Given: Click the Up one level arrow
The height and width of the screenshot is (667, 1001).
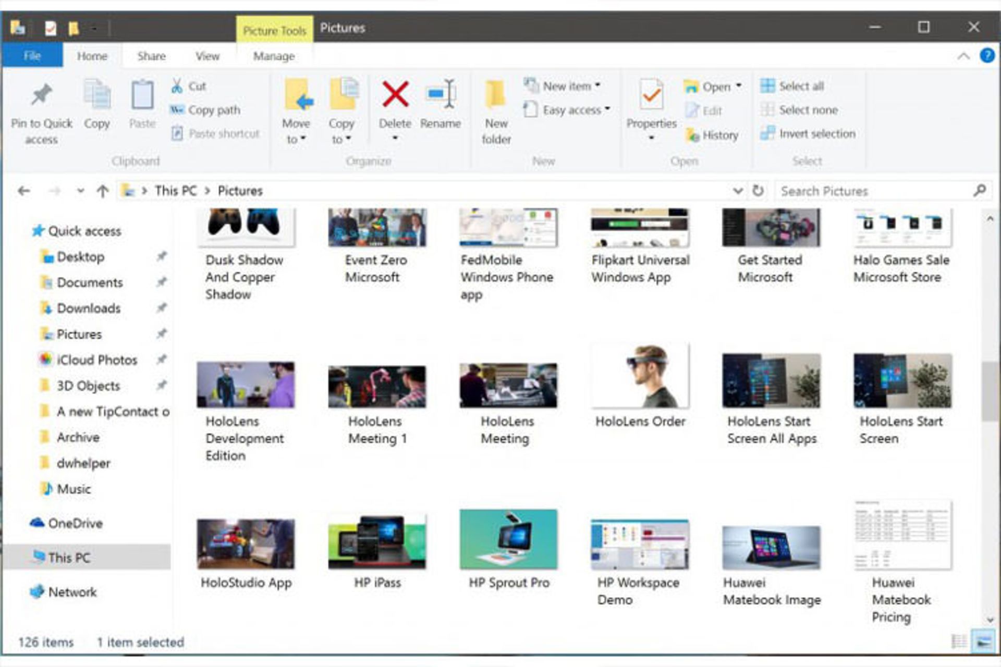Looking at the screenshot, I should pos(103,191).
